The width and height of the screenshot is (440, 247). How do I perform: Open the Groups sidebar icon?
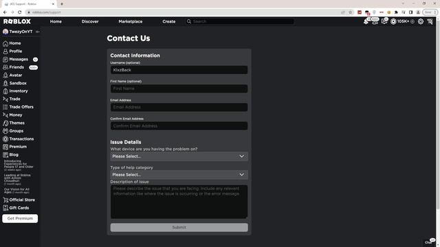[x=5, y=131]
